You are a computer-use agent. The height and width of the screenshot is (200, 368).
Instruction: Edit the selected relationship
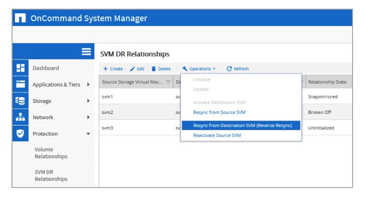pos(137,69)
